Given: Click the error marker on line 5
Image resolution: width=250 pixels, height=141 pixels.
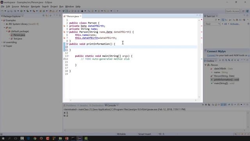Looking at the screenshot, I should pyautogui.click(x=64, y=32).
